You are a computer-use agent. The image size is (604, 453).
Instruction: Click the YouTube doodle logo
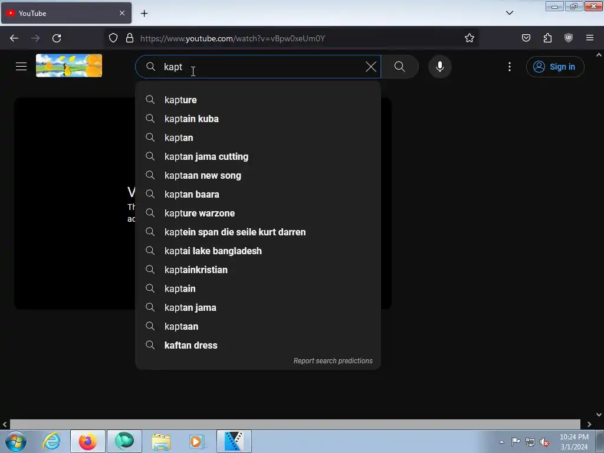(x=69, y=65)
